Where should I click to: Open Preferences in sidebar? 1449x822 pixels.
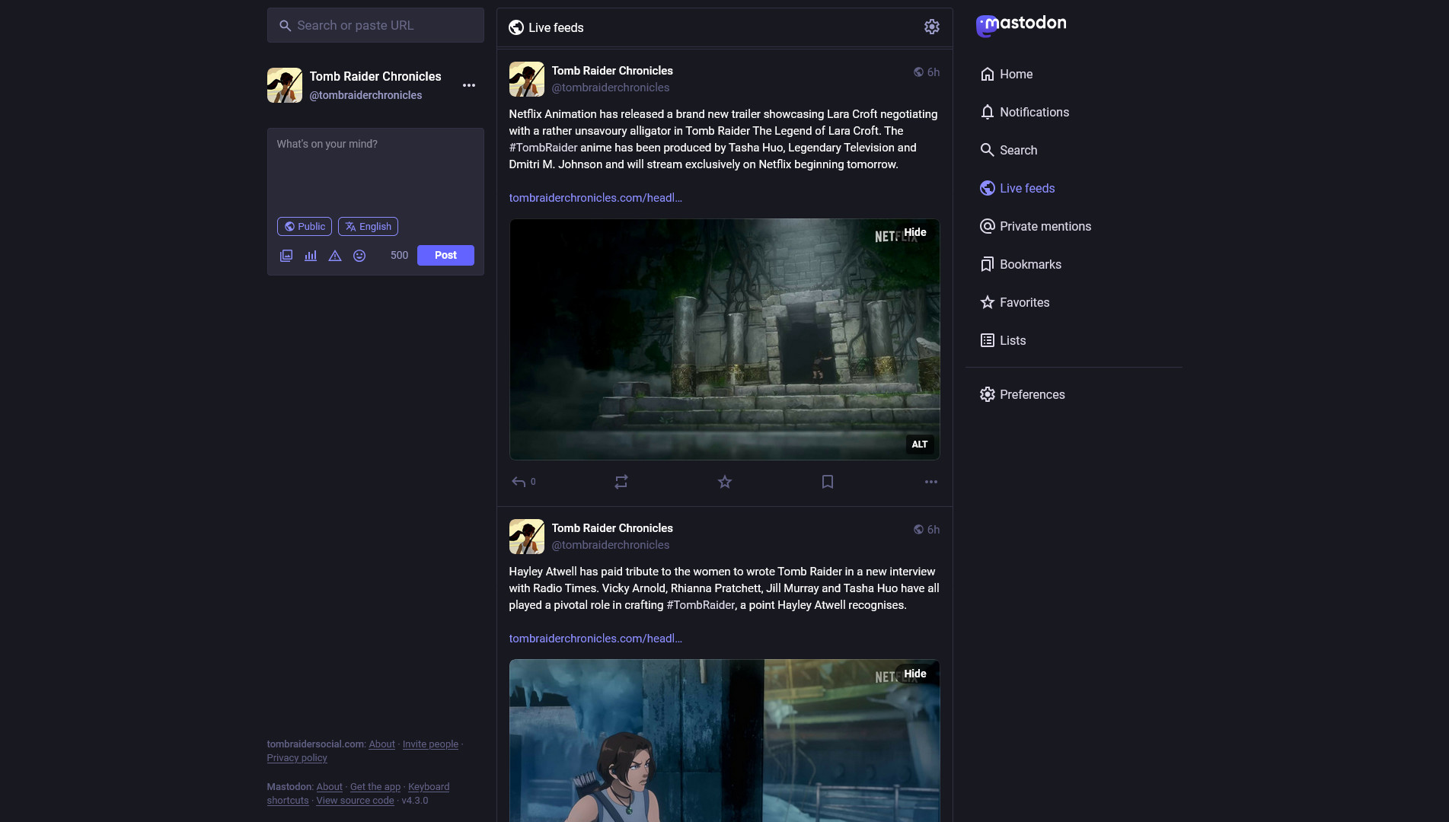[x=1023, y=394]
